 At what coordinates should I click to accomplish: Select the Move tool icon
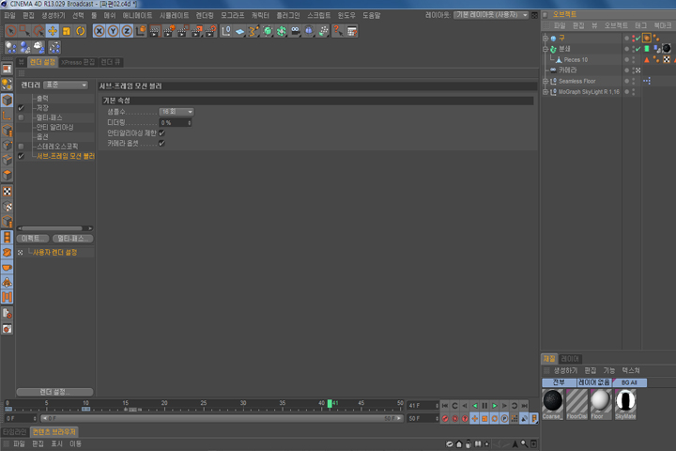click(53, 31)
